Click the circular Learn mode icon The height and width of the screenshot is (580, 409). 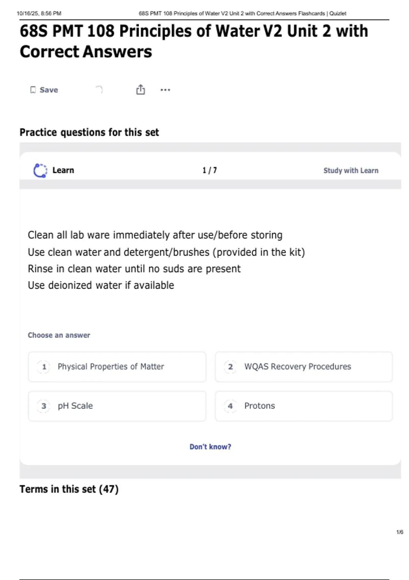pos(40,170)
